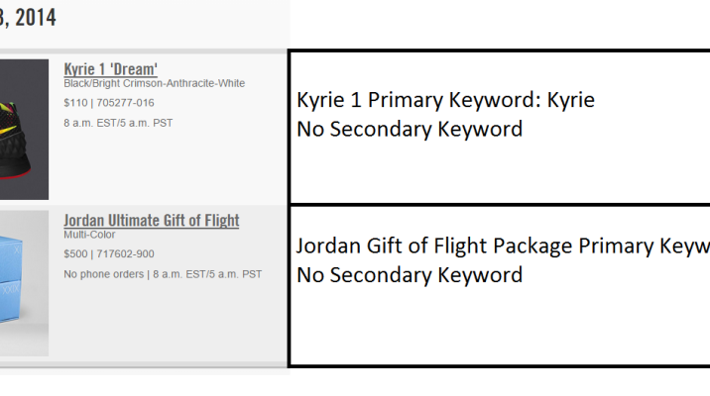710x396 pixels.
Task: Click the 705277-016 style code
Action: coord(125,103)
